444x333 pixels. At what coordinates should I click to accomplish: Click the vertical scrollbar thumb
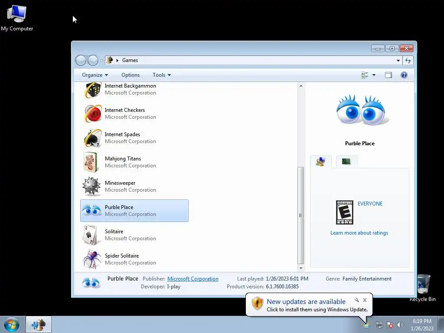pos(301,215)
